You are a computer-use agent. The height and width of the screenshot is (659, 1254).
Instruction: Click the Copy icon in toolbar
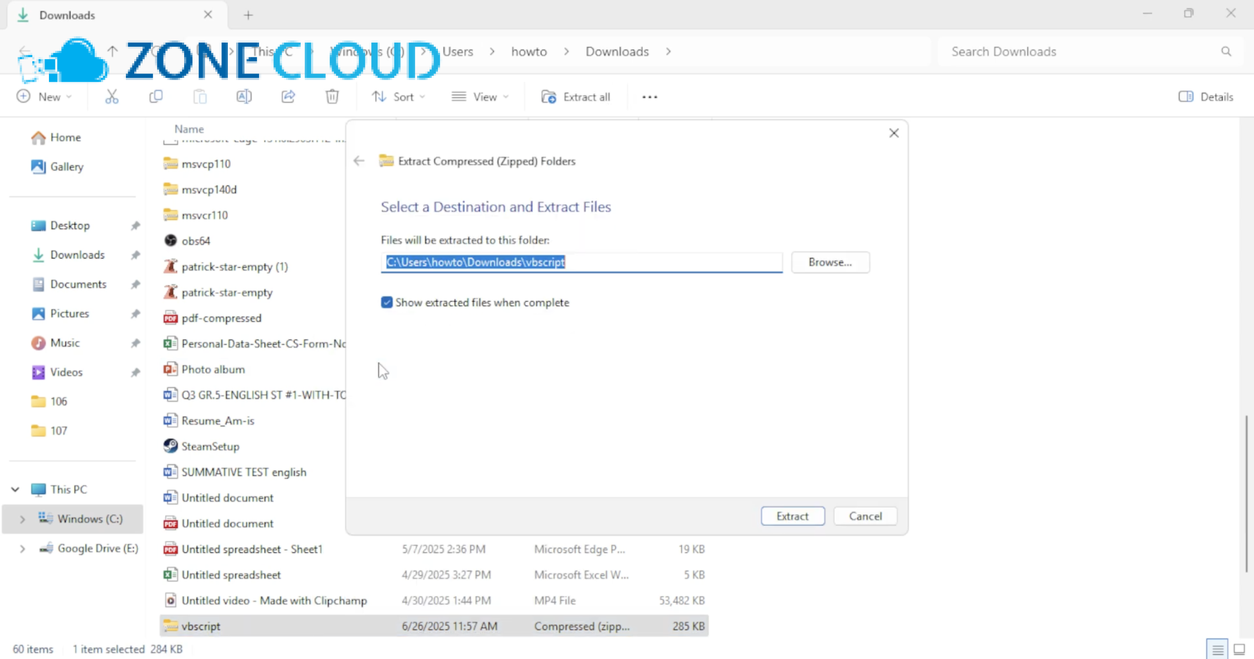click(156, 97)
